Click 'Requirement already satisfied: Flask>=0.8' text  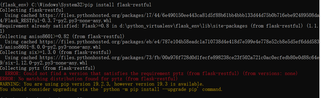pos(55,26)
